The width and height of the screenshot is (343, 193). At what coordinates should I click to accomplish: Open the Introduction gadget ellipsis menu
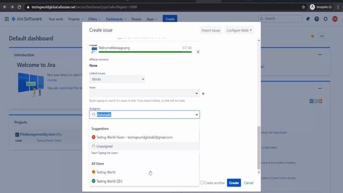coord(320,55)
